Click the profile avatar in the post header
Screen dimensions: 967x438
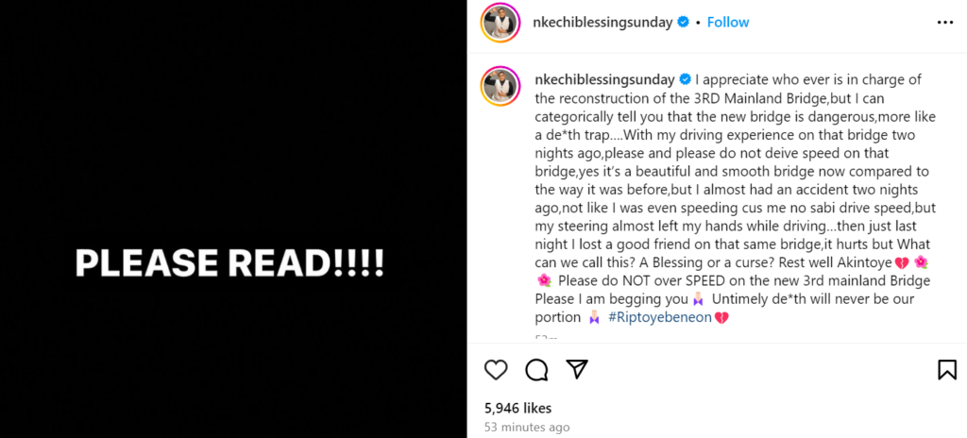tap(500, 23)
